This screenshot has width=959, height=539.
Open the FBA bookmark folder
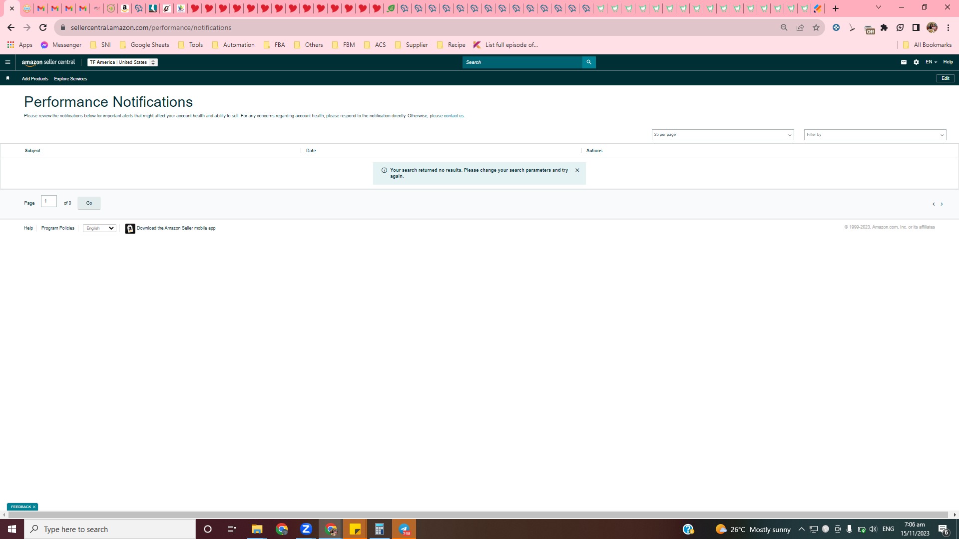point(274,45)
